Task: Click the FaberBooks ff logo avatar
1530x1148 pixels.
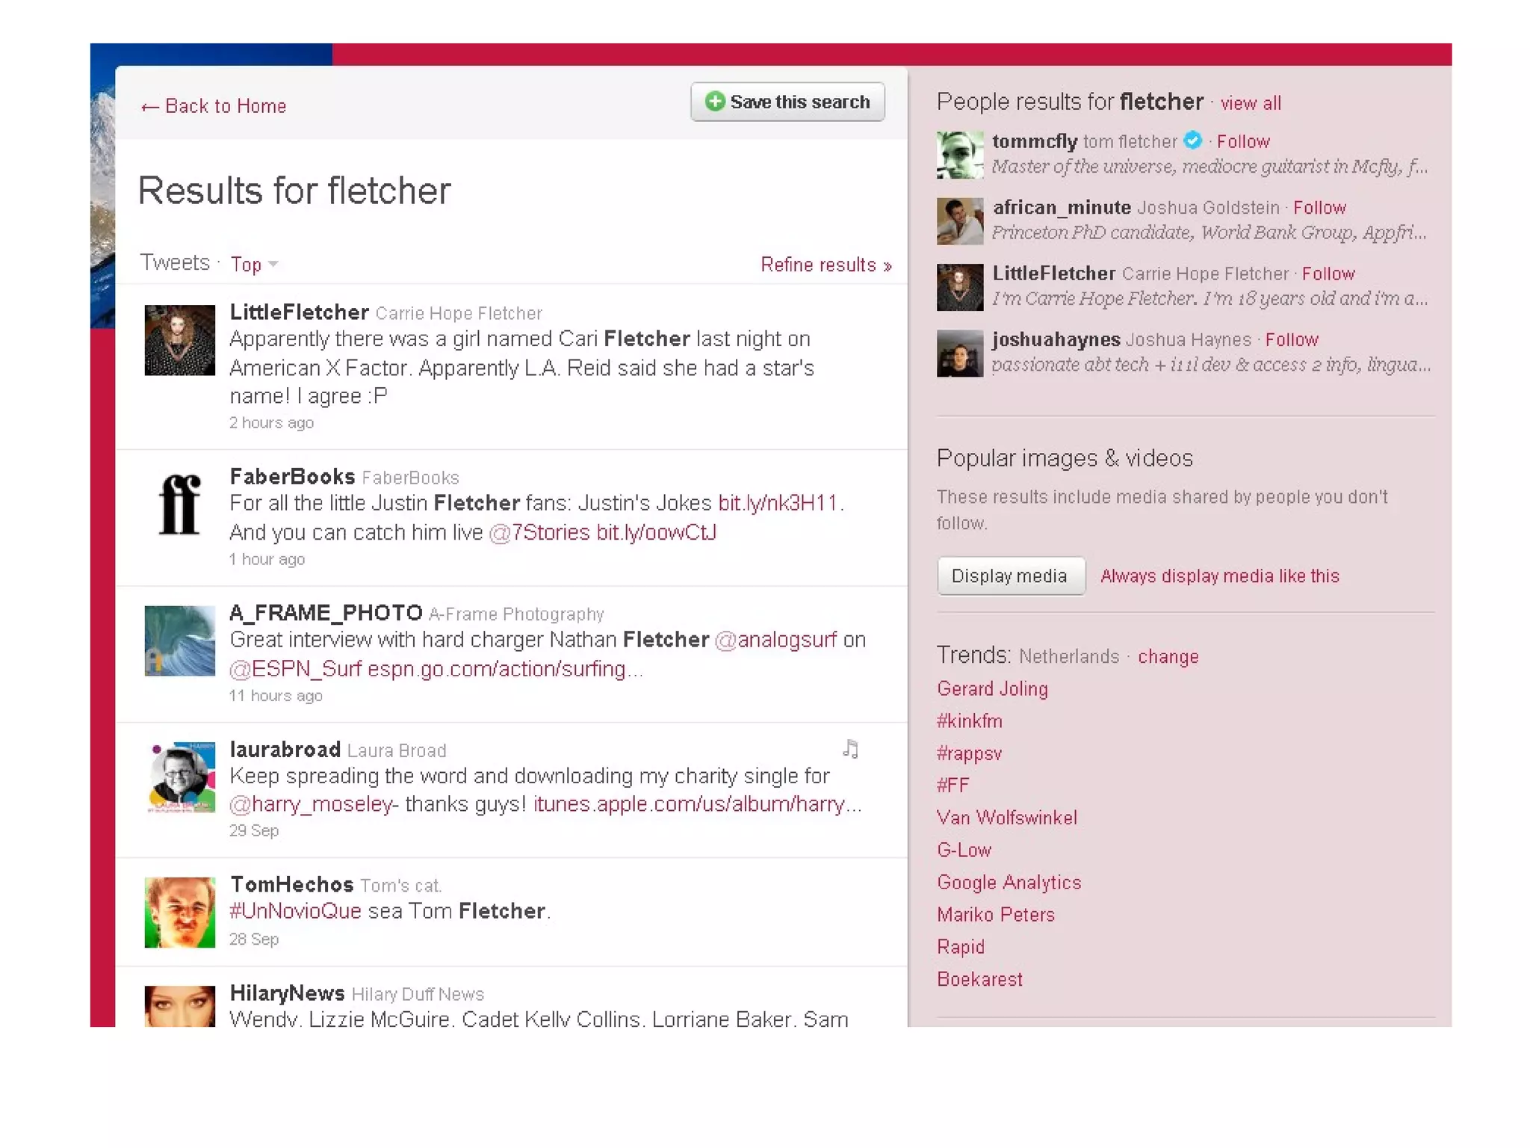Action: (x=179, y=504)
